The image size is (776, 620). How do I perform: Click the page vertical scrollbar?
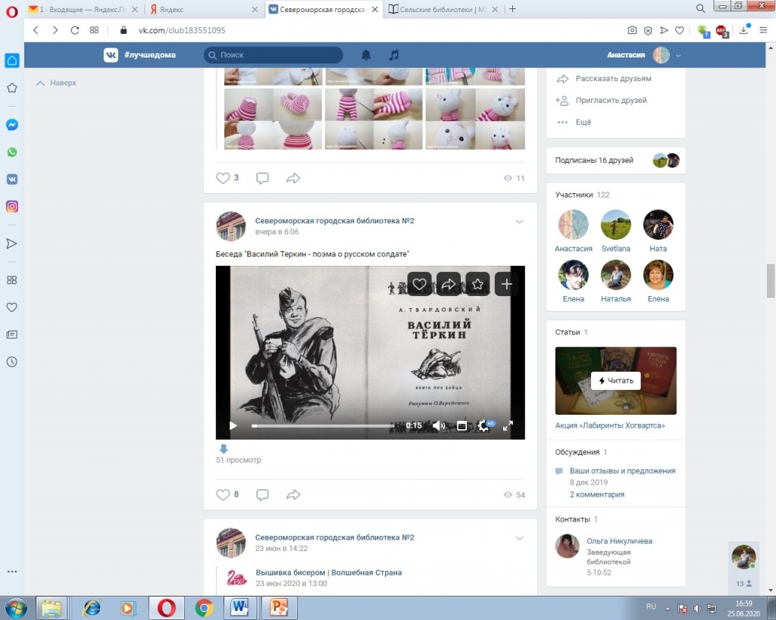pos(771,281)
